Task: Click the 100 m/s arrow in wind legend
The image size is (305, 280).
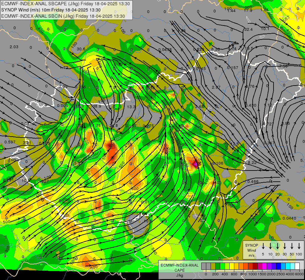Action: 299,246
